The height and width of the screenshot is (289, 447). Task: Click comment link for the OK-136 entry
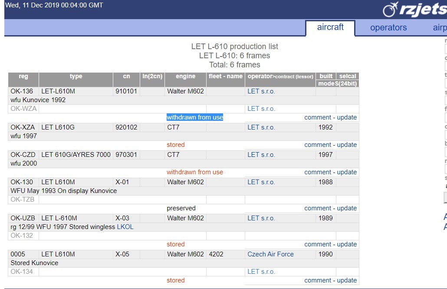tap(318, 118)
